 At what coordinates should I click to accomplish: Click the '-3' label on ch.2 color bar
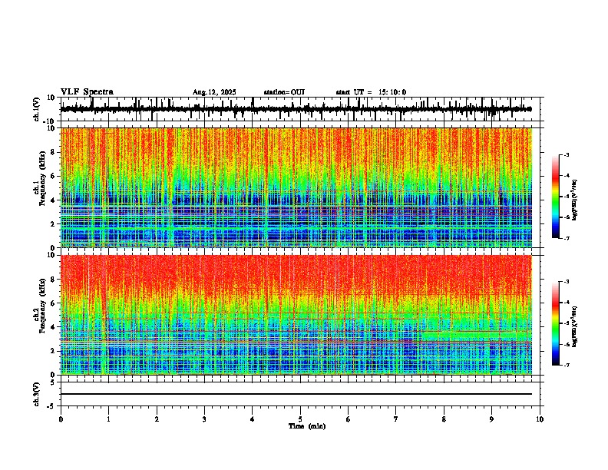click(x=566, y=282)
